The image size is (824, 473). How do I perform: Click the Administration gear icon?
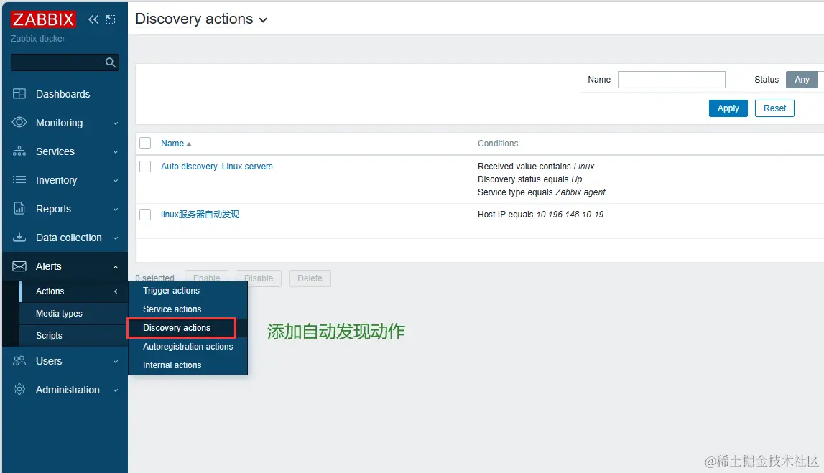[x=19, y=390]
